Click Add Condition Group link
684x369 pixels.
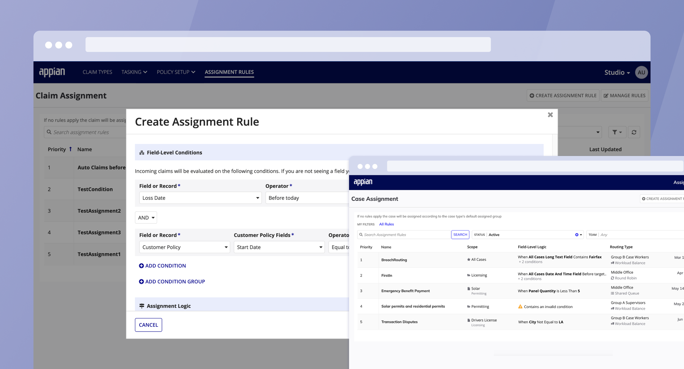pos(172,282)
